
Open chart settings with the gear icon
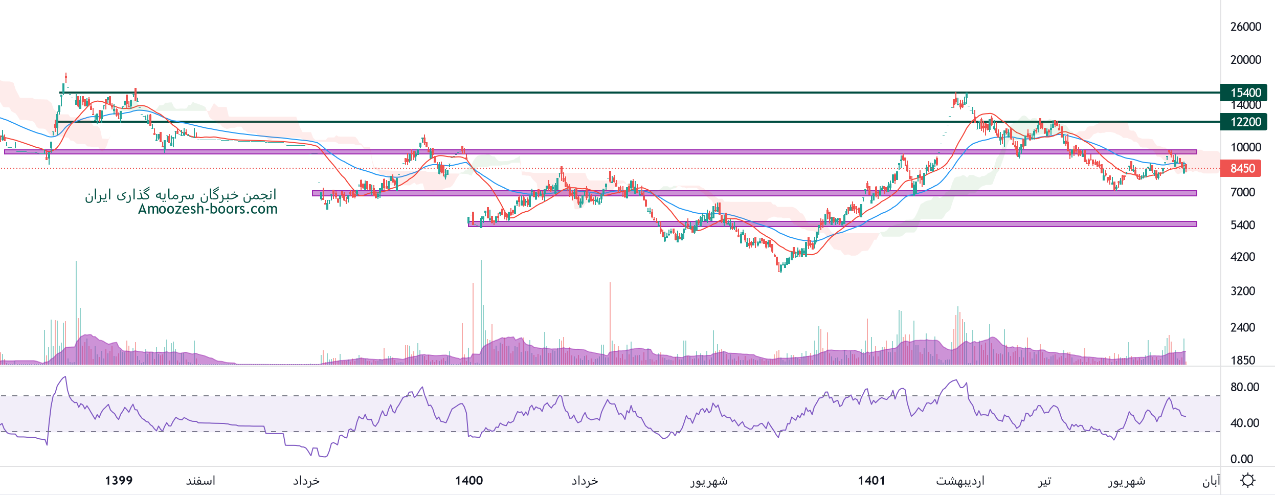point(1247,481)
